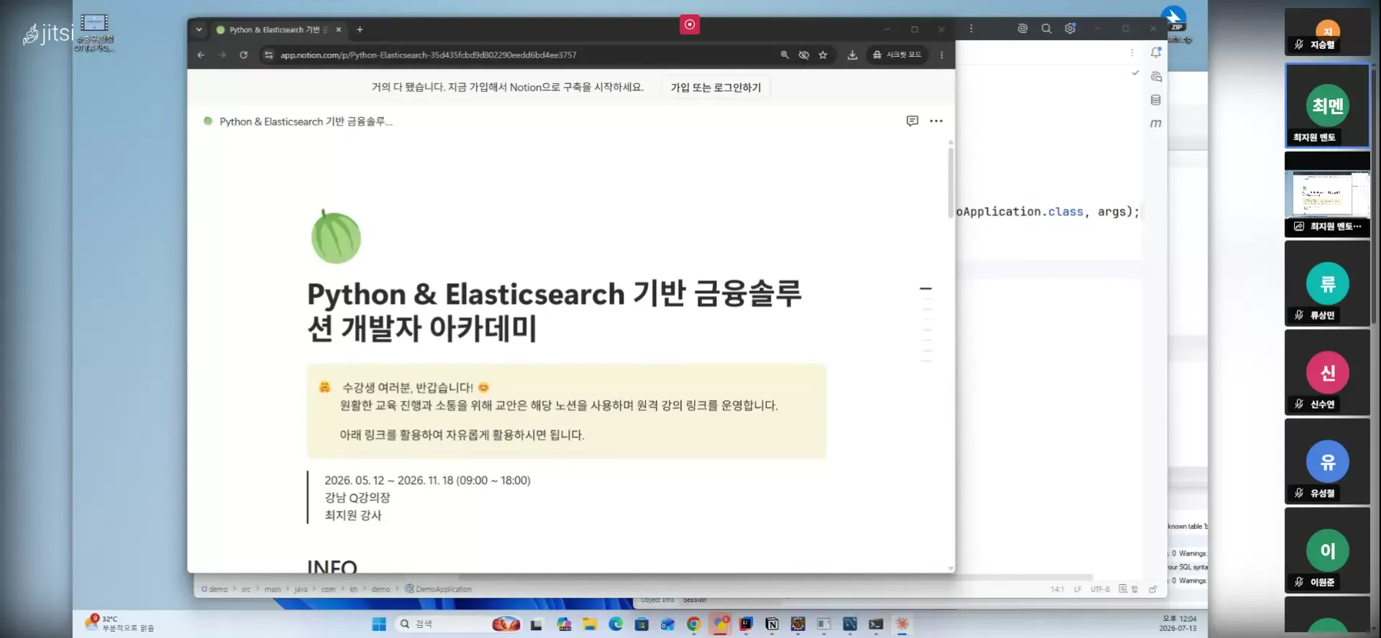Click the weather widget on the taskbar
The image size is (1381, 638).
(120, 623)
